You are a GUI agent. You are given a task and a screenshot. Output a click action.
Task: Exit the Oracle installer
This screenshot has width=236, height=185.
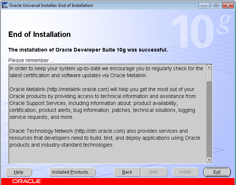217,172
